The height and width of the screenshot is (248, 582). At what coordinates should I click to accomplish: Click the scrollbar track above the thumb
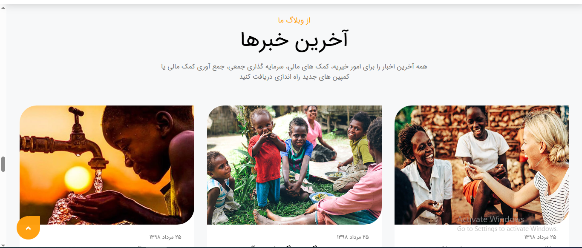click(x=3, y=84)
